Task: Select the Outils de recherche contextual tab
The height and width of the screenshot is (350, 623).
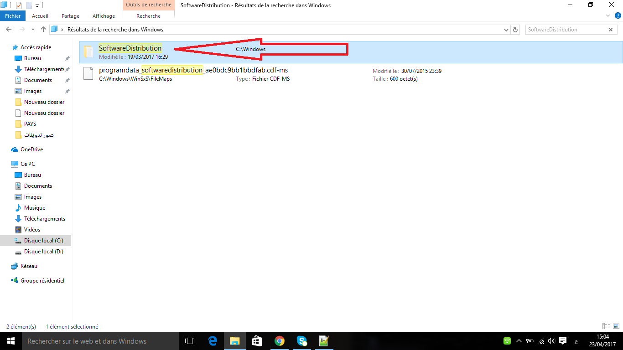Action: [x=149, y=5]
